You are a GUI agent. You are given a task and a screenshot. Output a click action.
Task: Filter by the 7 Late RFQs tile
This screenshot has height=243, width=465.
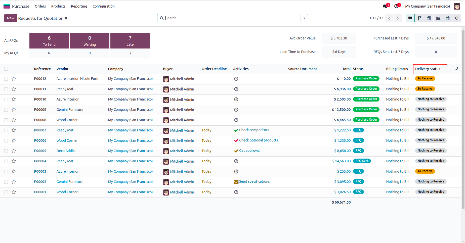[x=130, y=40]
